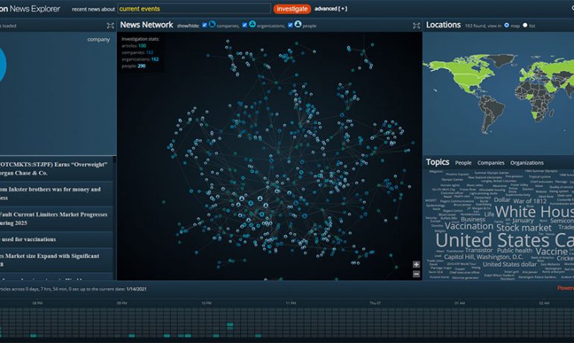
Task: Zoom in the network graph
Action: click(x=416, y=265)
